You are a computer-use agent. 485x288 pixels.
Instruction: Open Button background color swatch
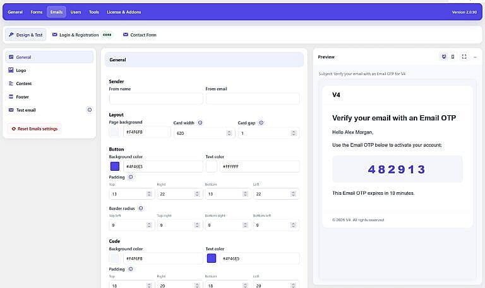115,166
